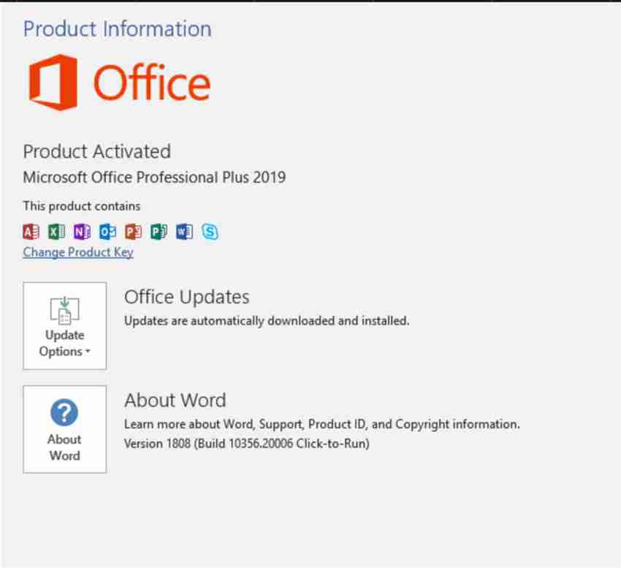Click the Product Activated status text
The height and width of the screenshot is (568, 621).
(x=96, y=151)
